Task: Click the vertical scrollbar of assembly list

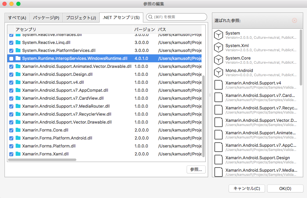Action: tap(203, 116)
